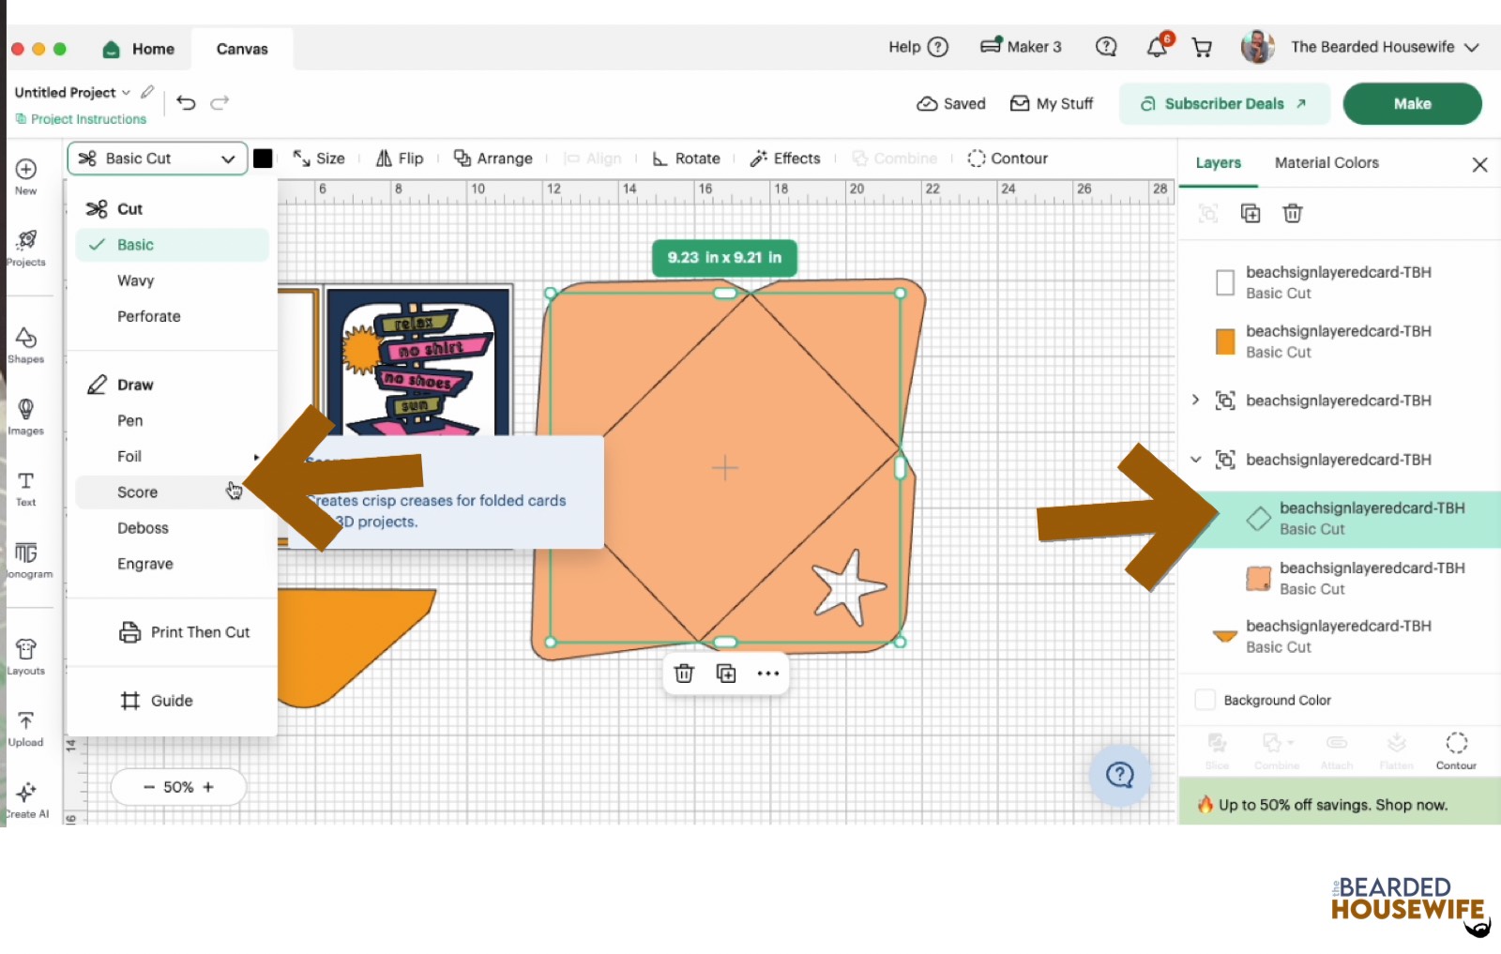Click the Contour button in Layers panel footer
Image resolution: width=1501 pixels, height=954 pixels.
tap(1456, 751)
